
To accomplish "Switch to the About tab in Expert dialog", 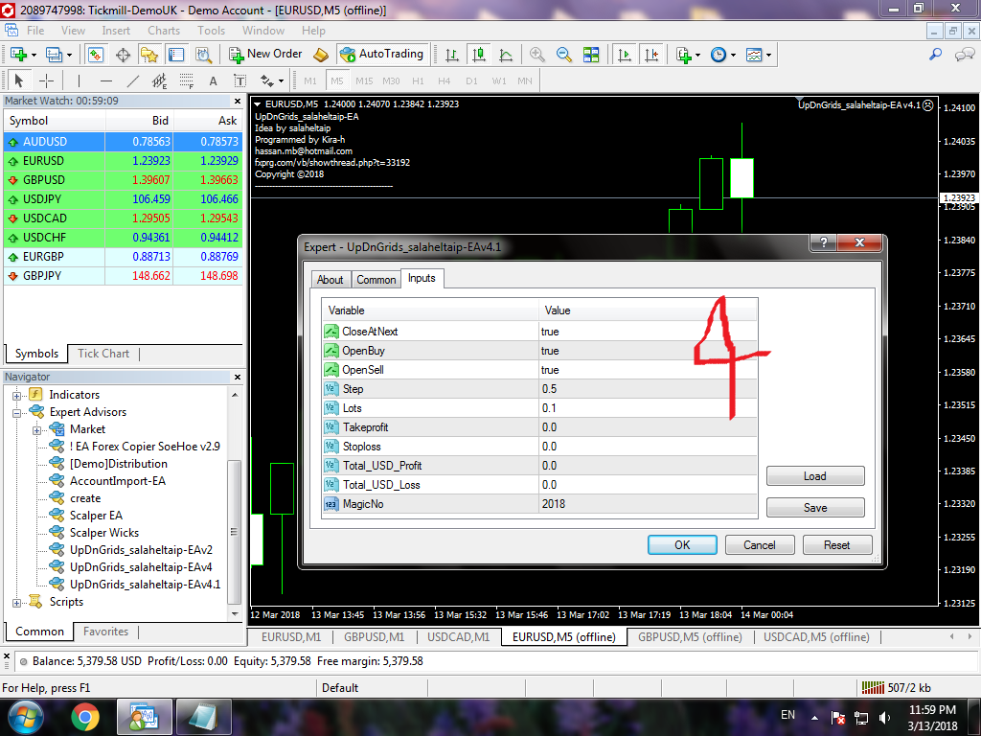I will click(330, 280).
